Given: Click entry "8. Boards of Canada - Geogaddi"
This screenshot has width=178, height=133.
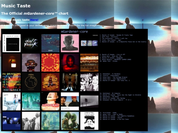Looking at the screenshot, I should coord(111,58).
